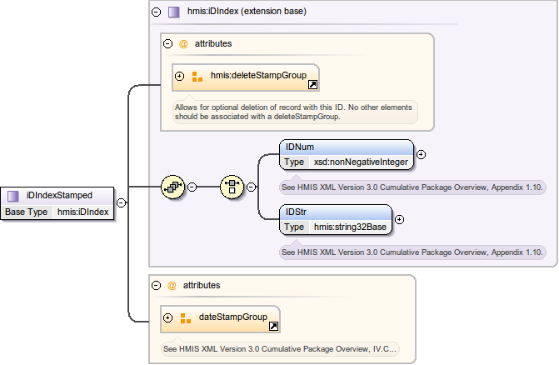Expand the IDNum element

pos(421,154)
